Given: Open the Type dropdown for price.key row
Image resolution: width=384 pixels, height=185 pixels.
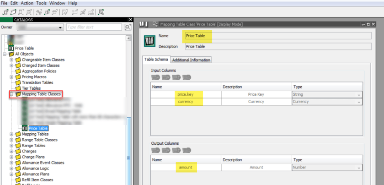Looking at the screenshot, I should tap(359, 95).
